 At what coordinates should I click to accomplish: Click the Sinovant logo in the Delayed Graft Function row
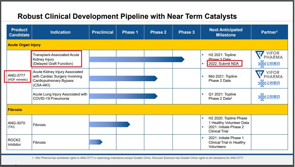[269, 64]
